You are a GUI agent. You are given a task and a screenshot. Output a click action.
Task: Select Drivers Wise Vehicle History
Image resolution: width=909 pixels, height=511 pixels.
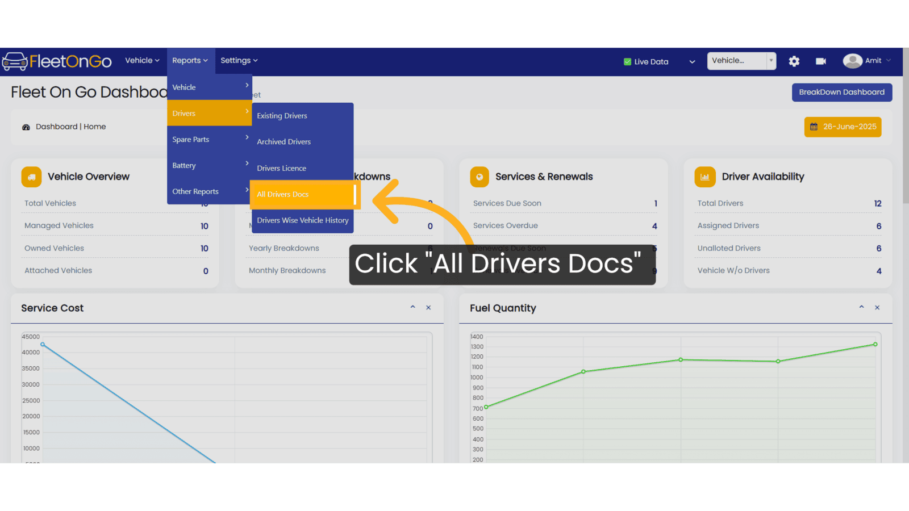point(302,220)
